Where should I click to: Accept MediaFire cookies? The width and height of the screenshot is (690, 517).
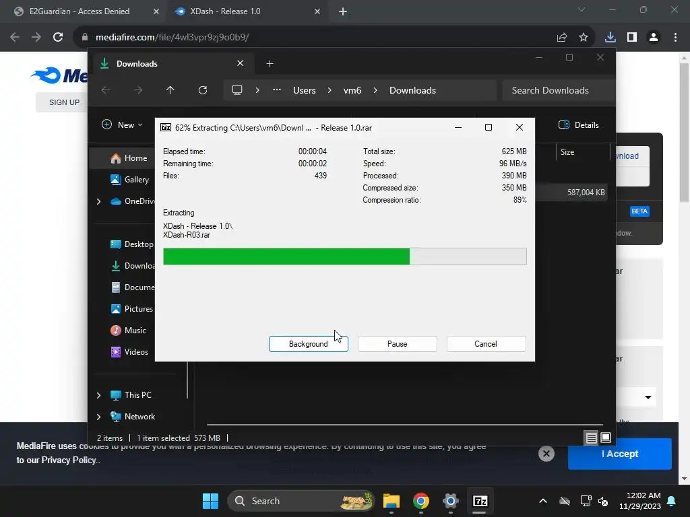click(620, 454)
